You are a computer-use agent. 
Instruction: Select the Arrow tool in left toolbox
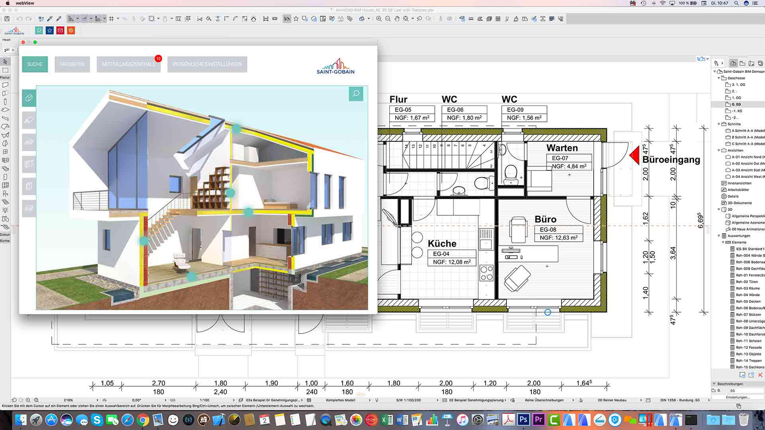point(5,62)
